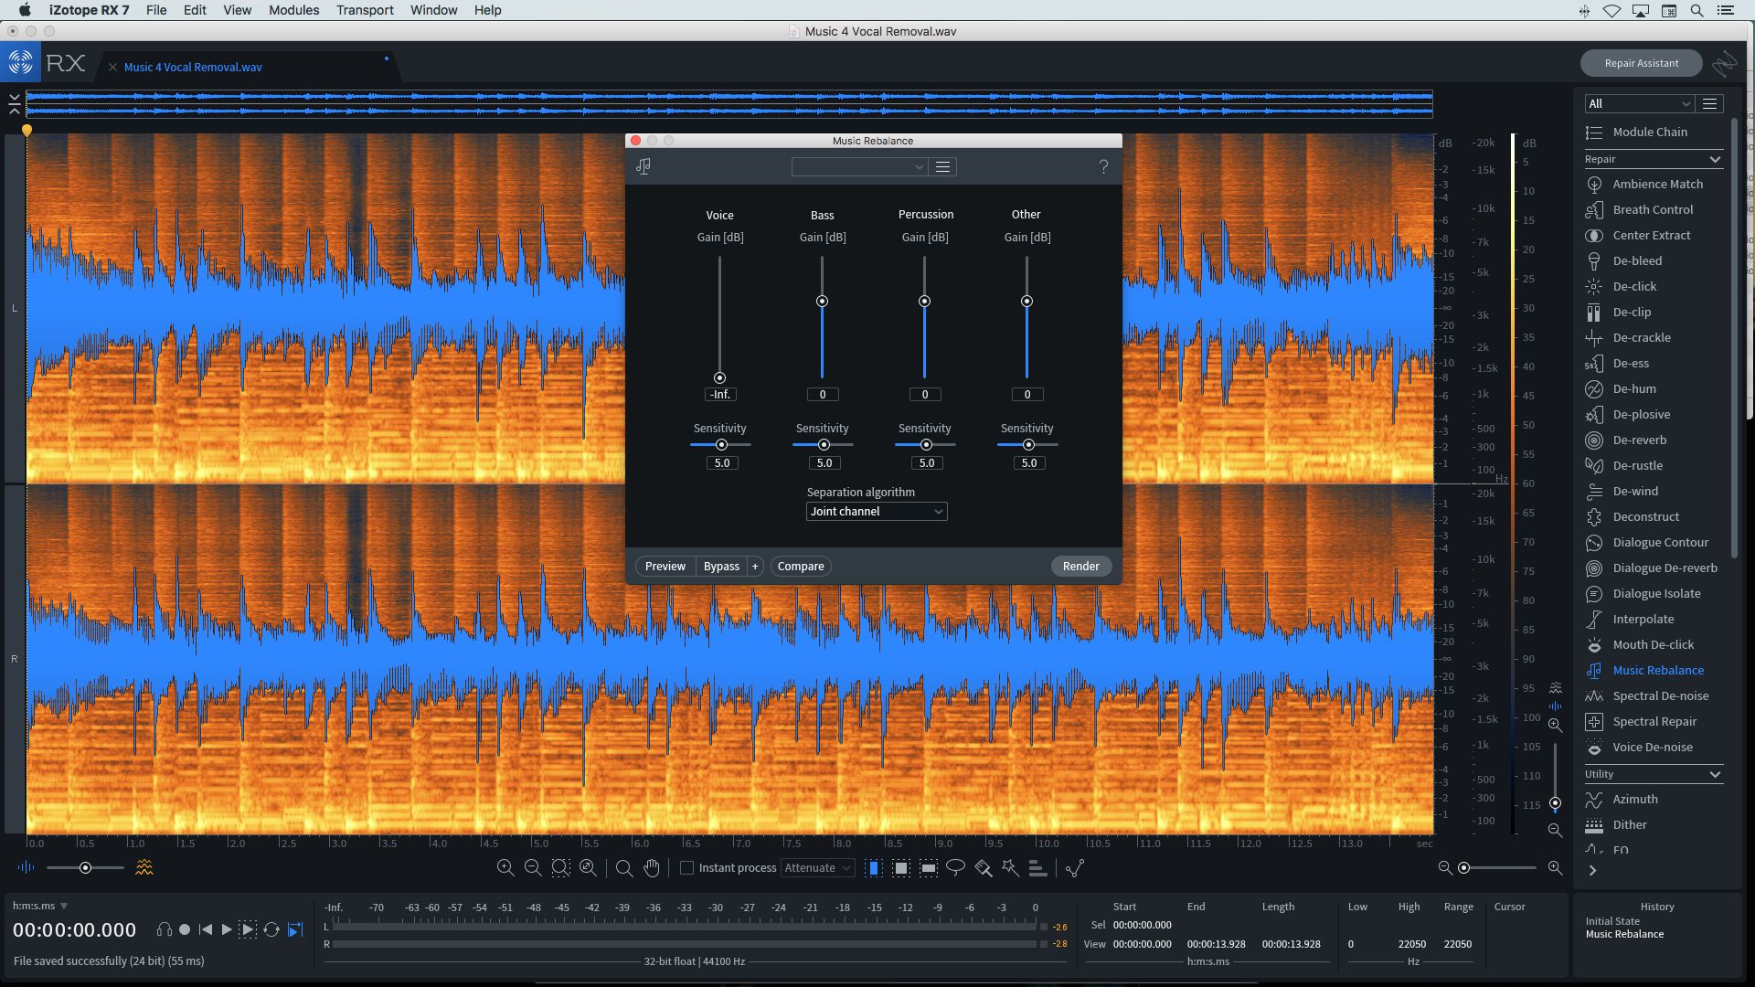Open the Separation algorithm dropdown
The image size is (1755, 987).
coord(877,511)
